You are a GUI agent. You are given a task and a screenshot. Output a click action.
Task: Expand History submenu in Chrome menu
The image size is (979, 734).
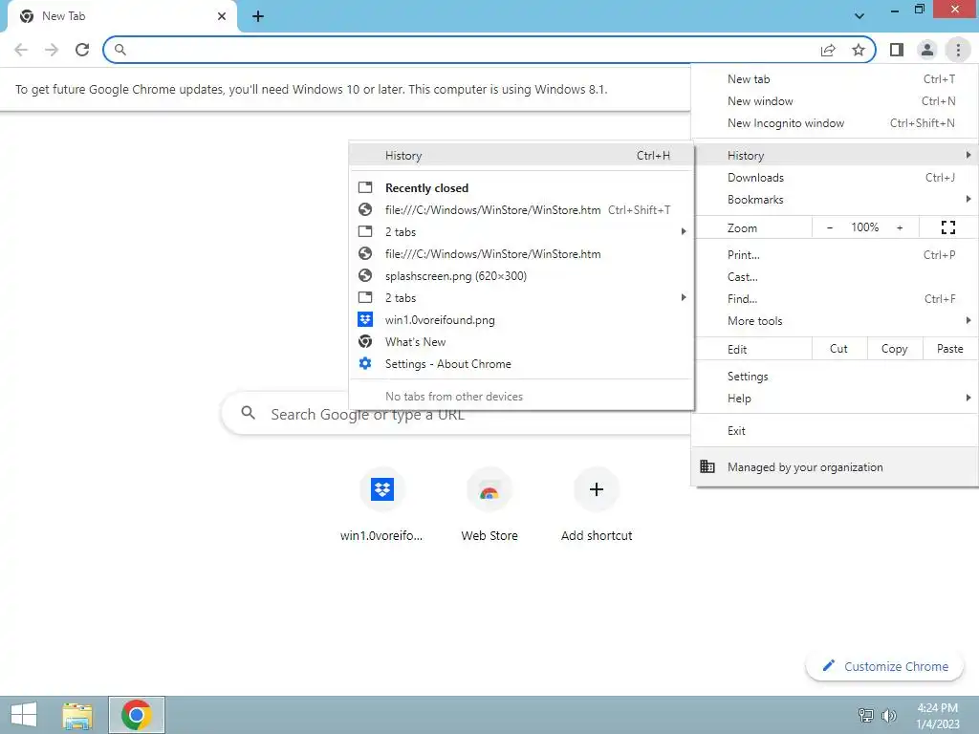click(x=835, y=156)
